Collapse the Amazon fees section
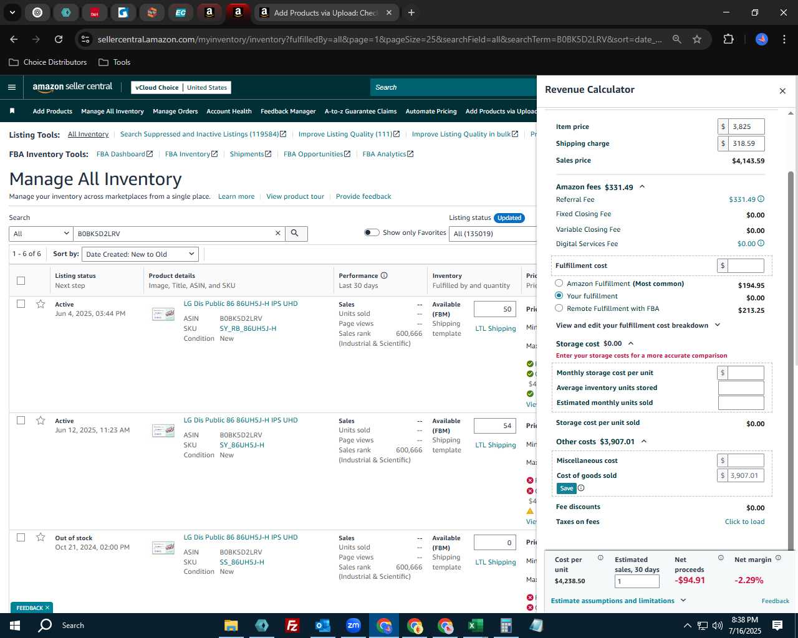 click(642, 187)
